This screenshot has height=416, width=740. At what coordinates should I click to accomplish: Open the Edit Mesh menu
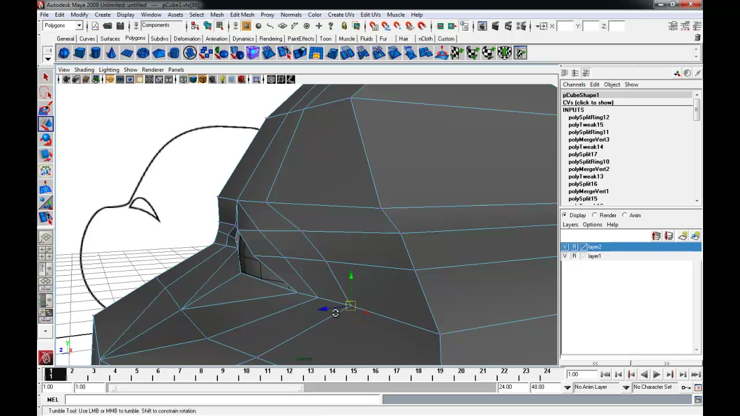[242, 14]
